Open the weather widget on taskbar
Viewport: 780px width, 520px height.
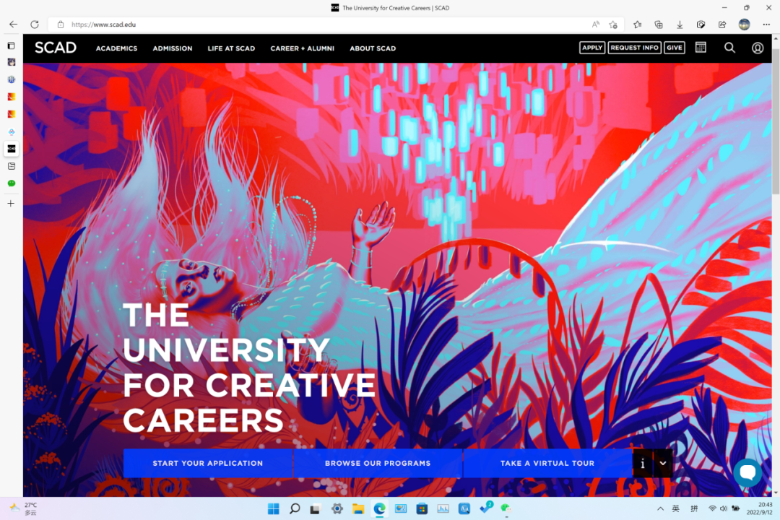[x=24, y=508]
